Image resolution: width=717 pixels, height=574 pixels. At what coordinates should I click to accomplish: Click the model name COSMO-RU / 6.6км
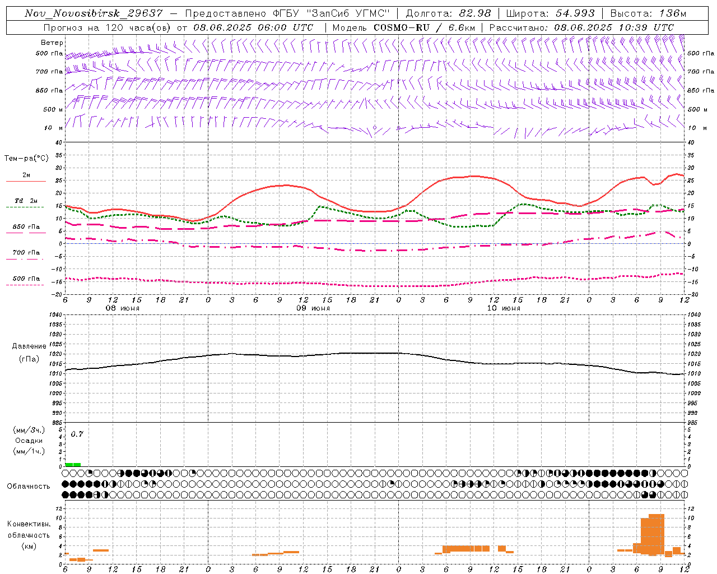(424, 27)
